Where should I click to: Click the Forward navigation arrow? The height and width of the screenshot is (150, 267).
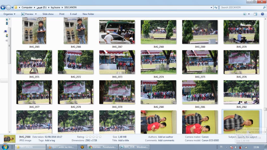(x=8, y=8)
